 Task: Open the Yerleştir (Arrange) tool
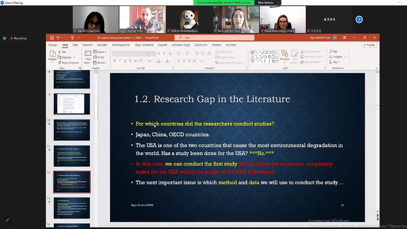(x=284, y=55)
